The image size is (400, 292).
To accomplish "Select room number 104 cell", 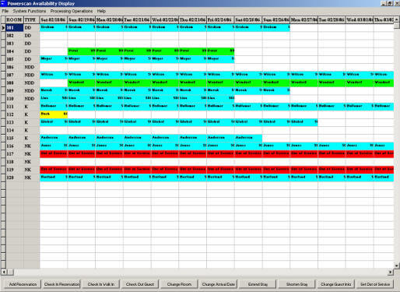I will coord(15,51).
